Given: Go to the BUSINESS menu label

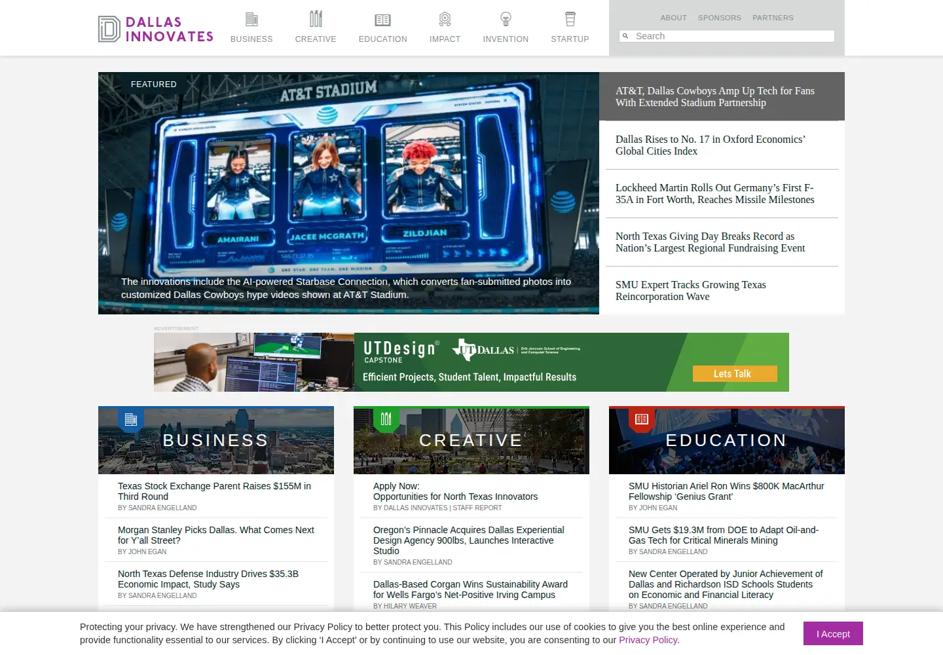Looking at the screenshot, I should click(x=251, y=39).
